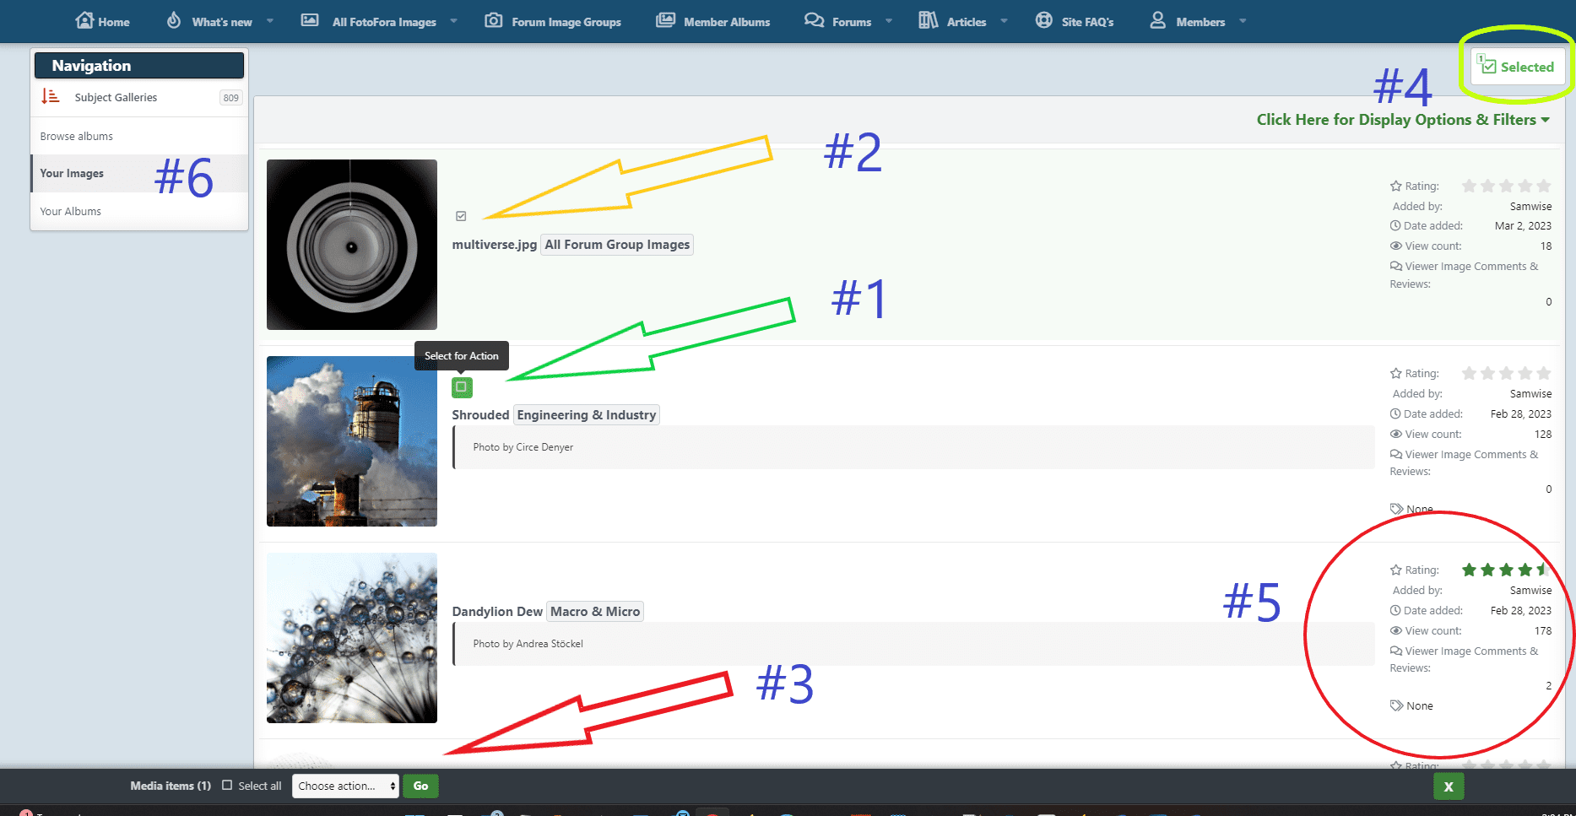Open the Members section
This screenshot has height=816, width=1576.
(x=1200, y=22)
